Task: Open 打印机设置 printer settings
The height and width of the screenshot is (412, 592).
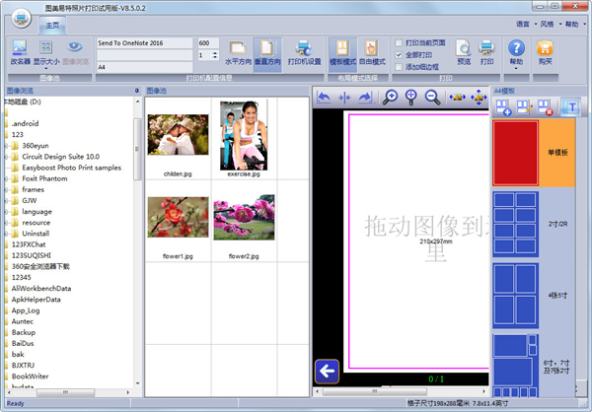Action: (304, 51)
